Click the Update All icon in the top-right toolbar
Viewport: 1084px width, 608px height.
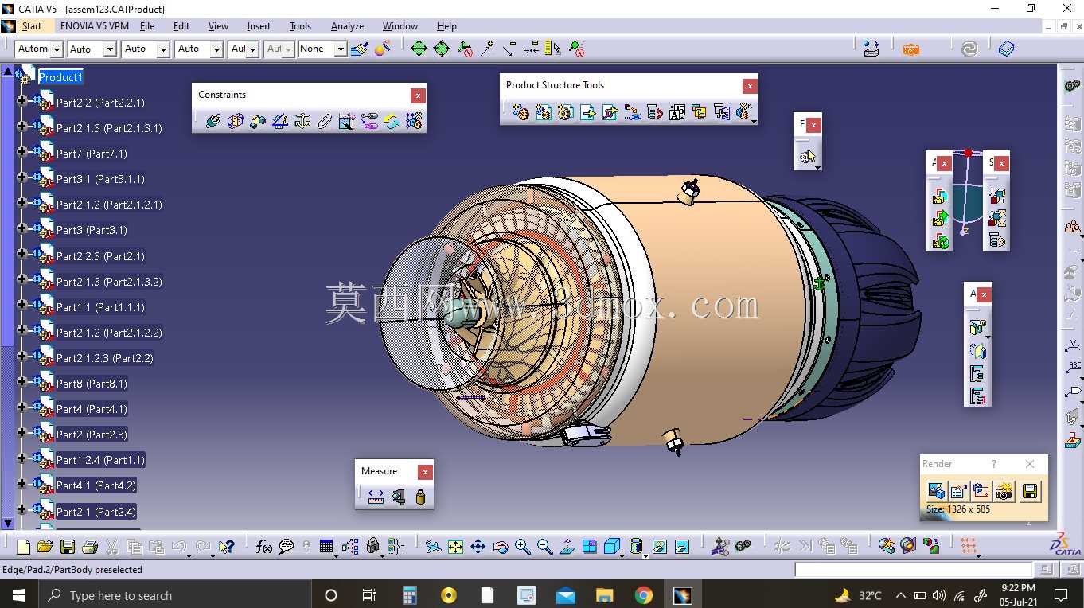point(969,49)
